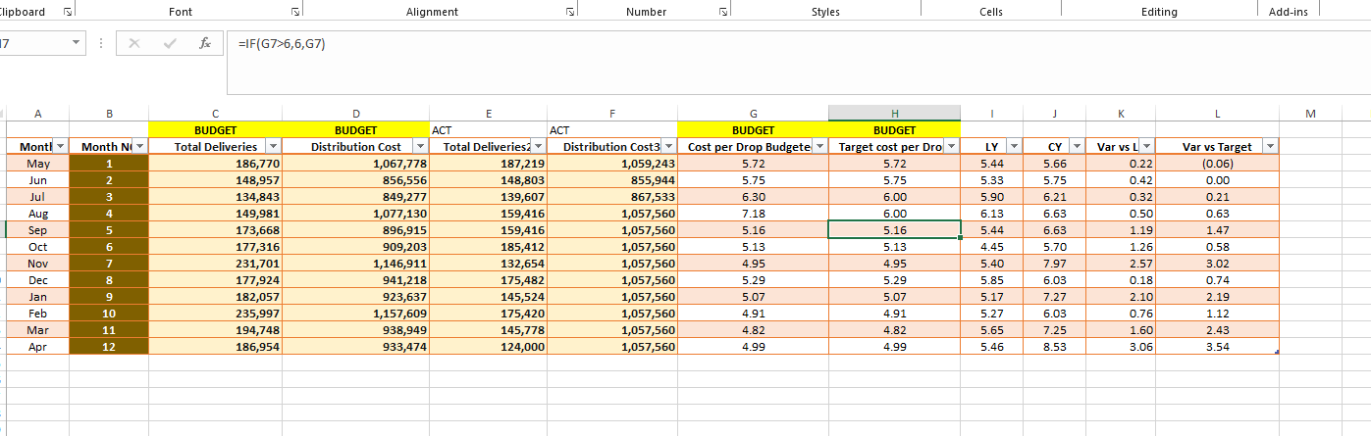Select Var vs LY cell 3.06
This screenshot has height=436, width=1371.
pos(1120,347)
